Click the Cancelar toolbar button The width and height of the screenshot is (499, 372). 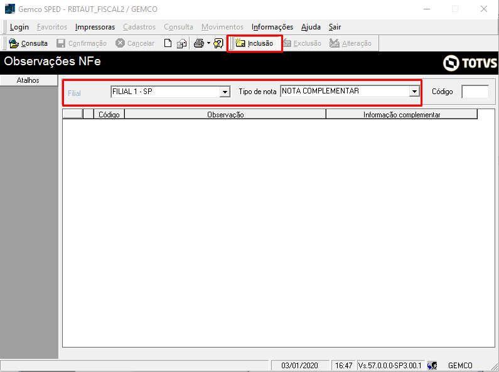(135, 43)
